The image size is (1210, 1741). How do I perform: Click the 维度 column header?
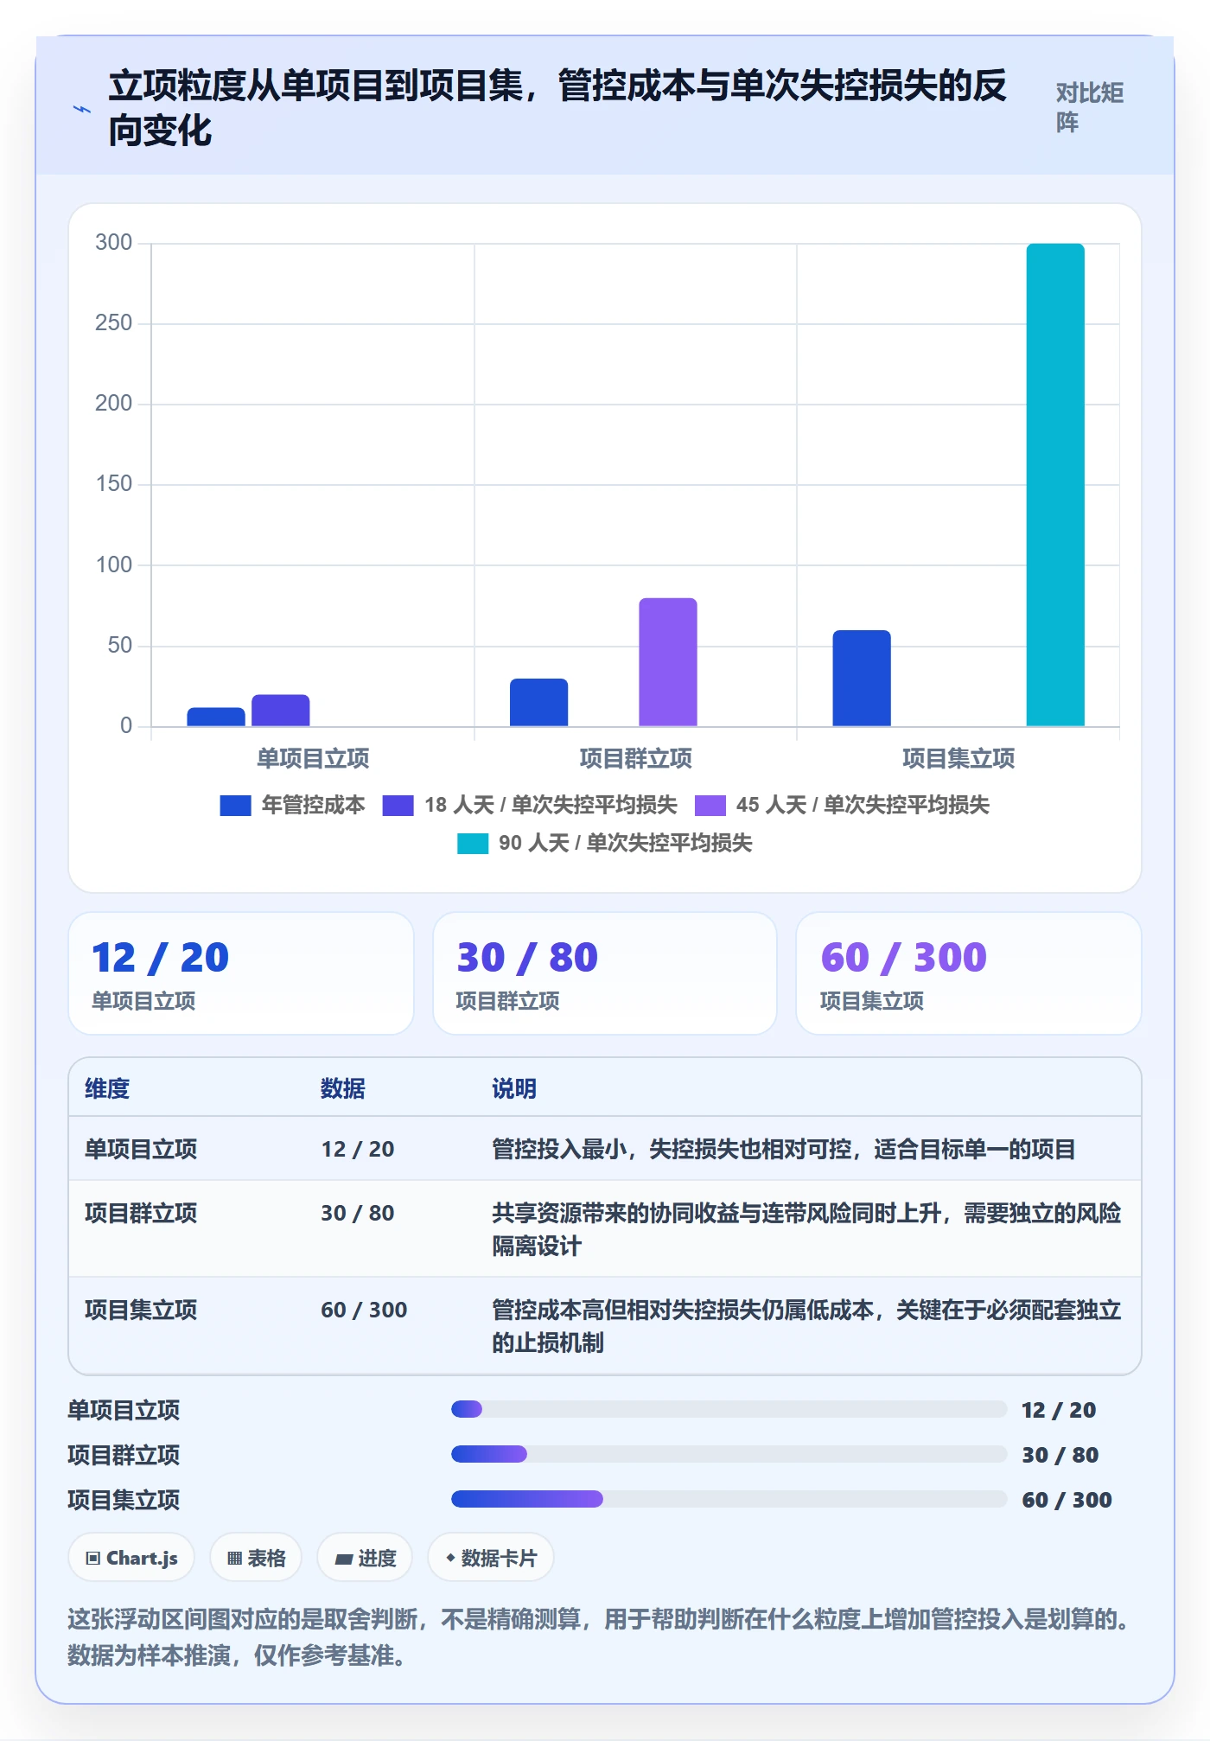(107, 1089)
